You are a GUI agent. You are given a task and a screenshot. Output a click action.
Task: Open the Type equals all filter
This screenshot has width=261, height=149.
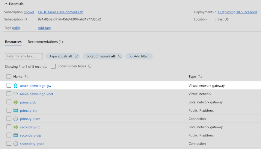click(61, 56)
